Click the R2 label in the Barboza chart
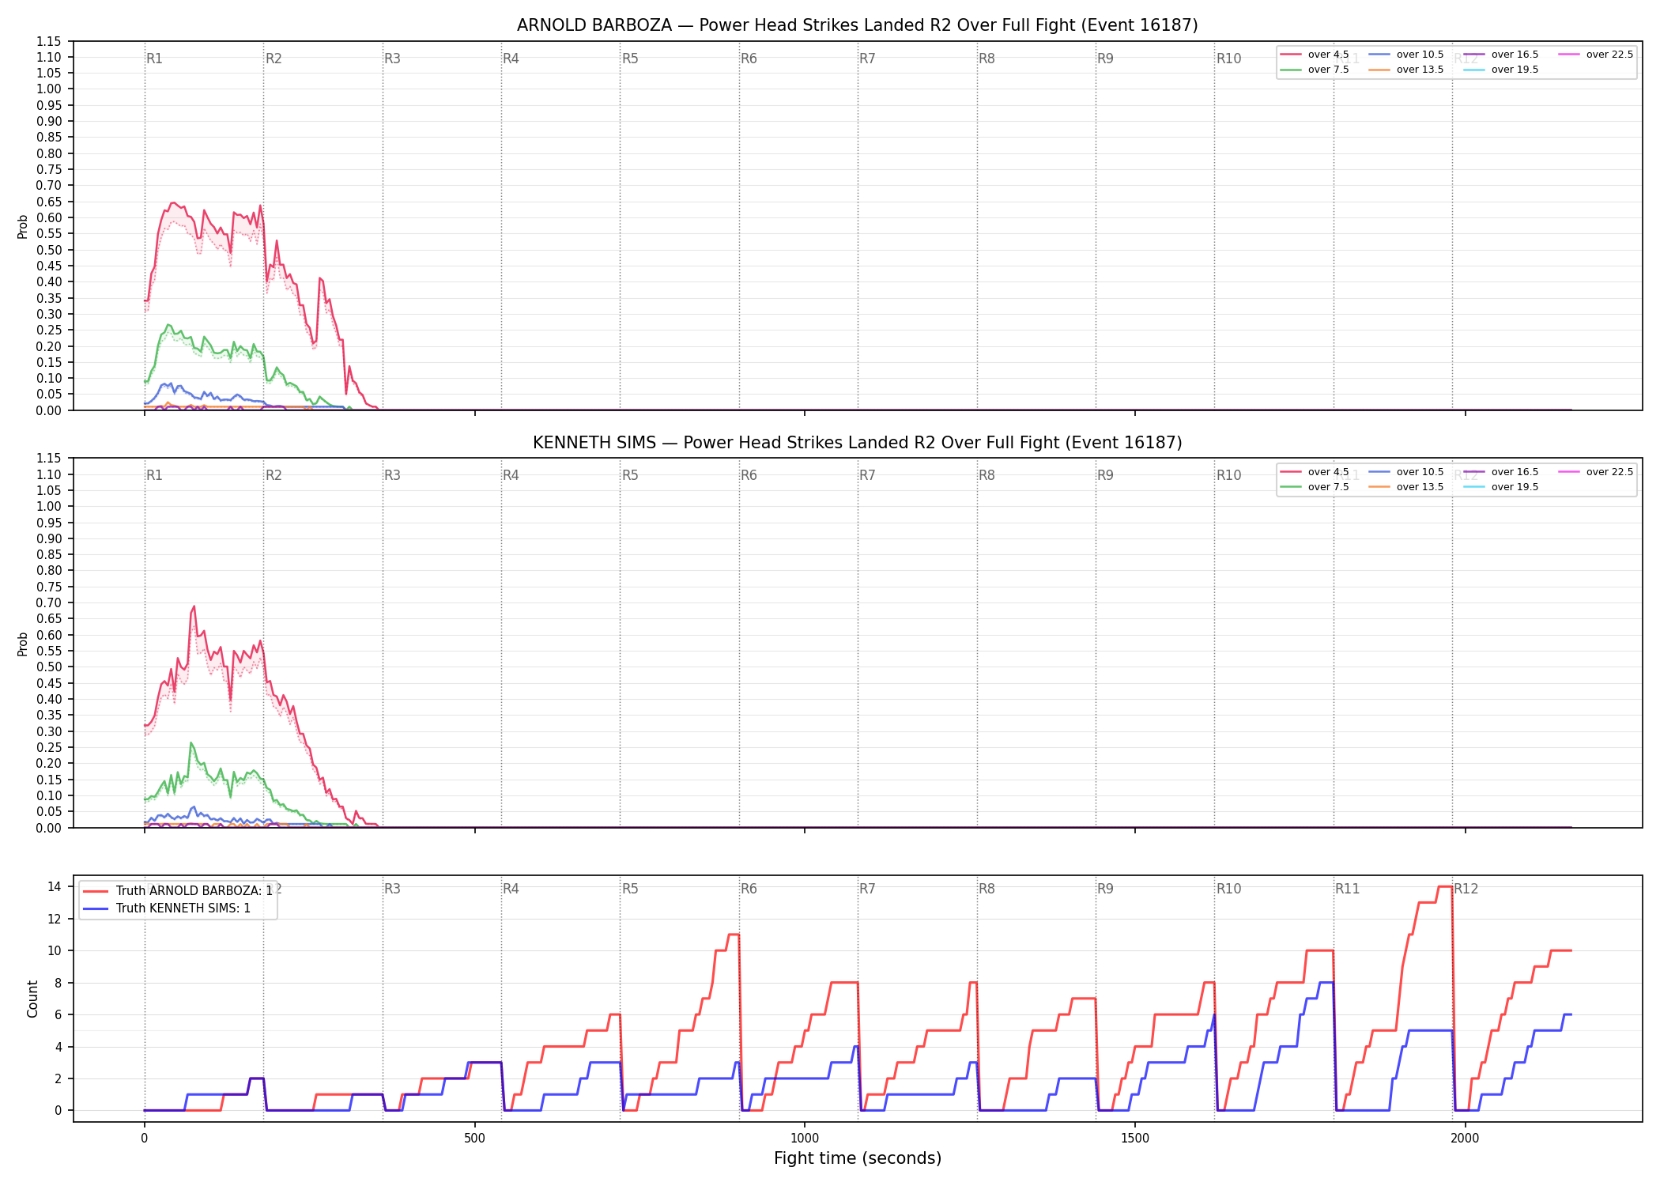 [274, 59]
